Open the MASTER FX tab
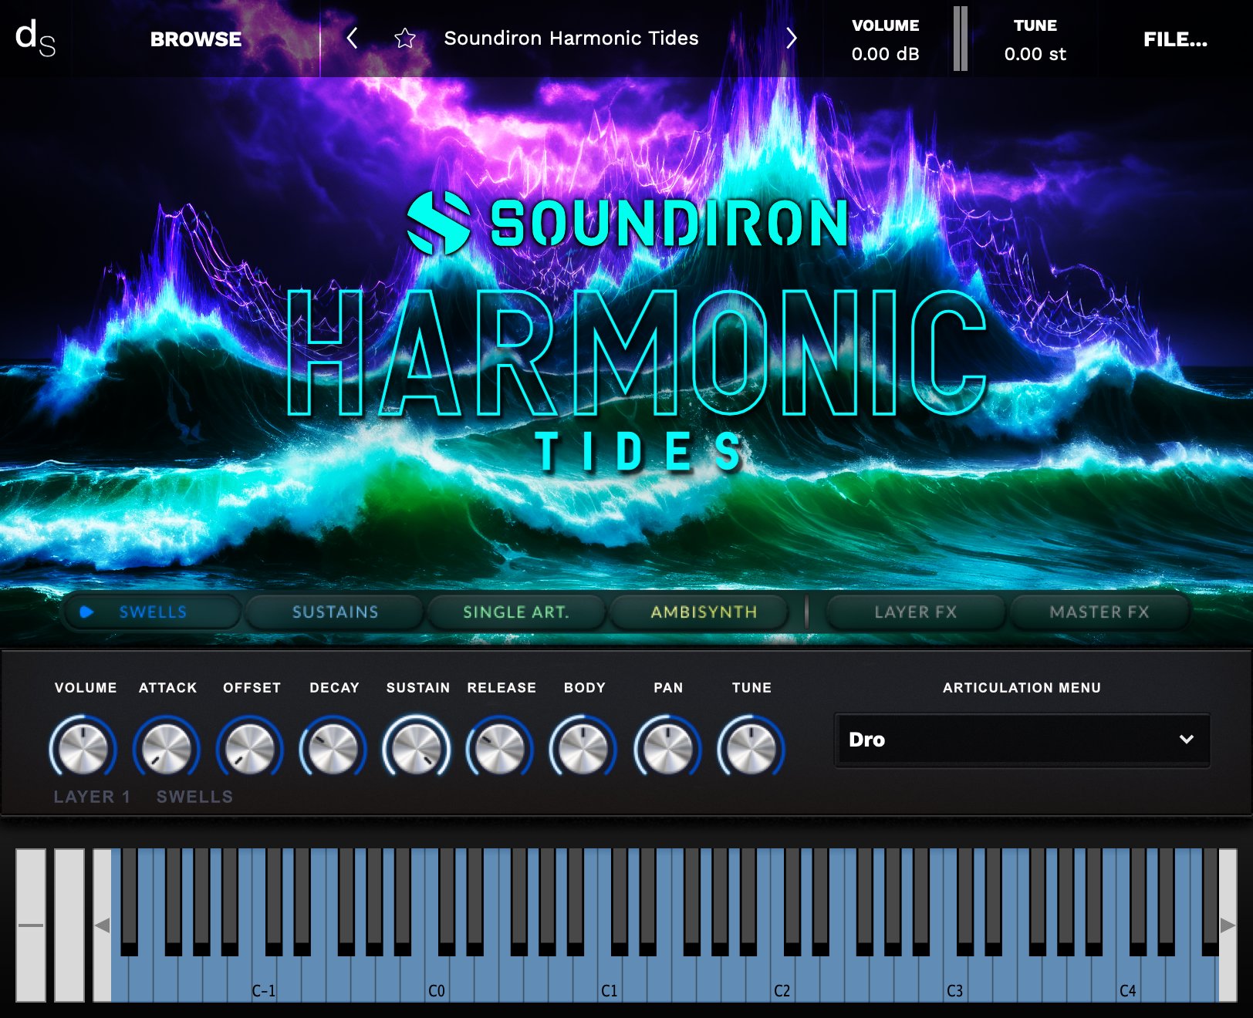 click(x=1099, y=612)
